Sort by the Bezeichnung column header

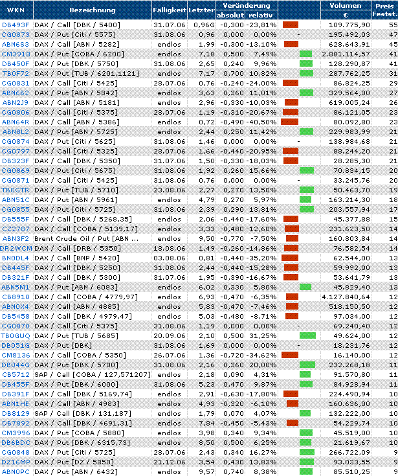coord(93,10)
